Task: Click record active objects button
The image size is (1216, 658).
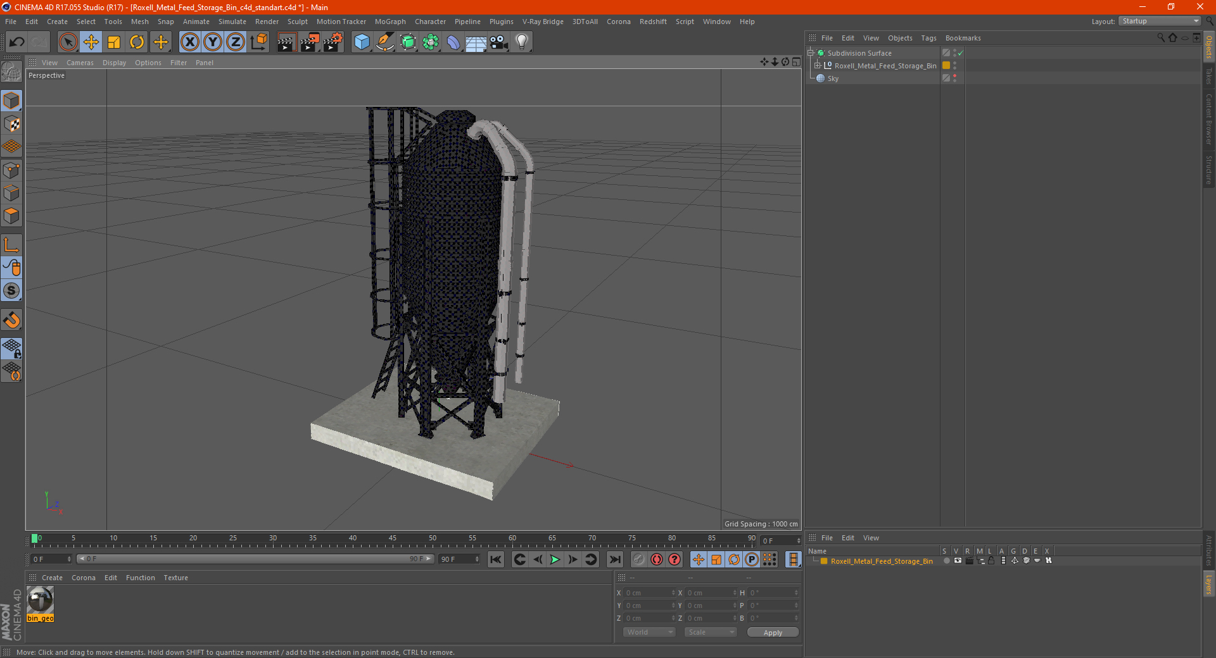Action: click(x=638, y=559)
